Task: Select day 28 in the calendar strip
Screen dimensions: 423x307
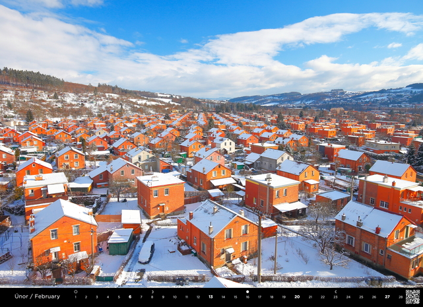Action: (401, 297)
